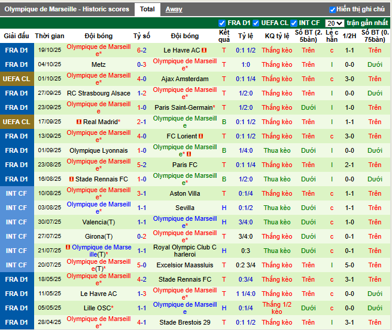Image resolution: width=392 pixels, height=330 pixels.
Task: Switch to the Away tab
Action: pyautogui.click(x=174, y=9)
